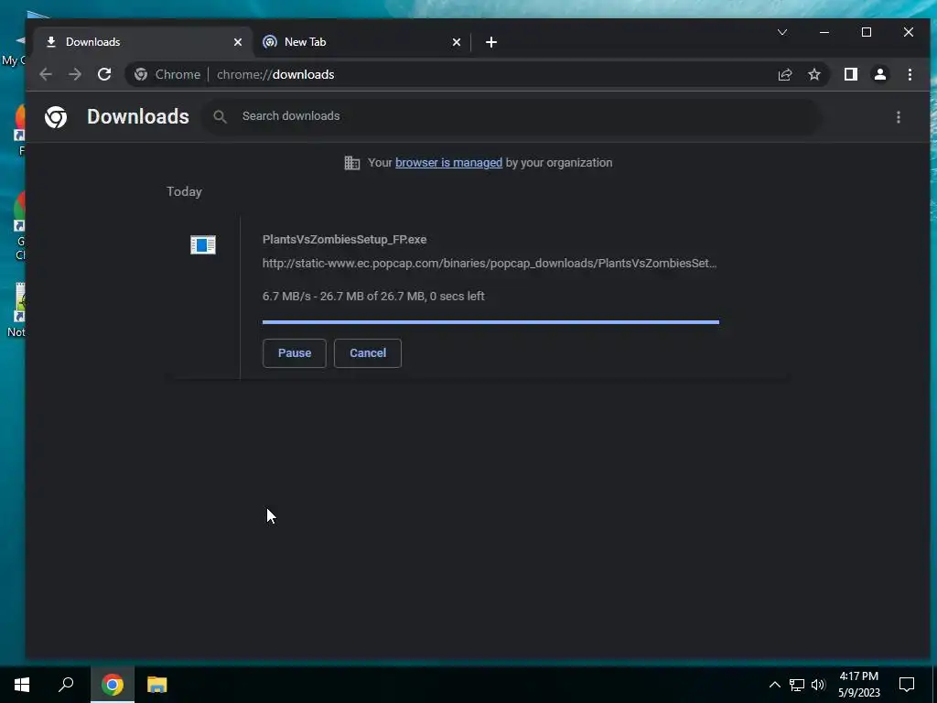This screenshot has height=703, width=937.
Task: Click the Today date heading
Action: 184,191
